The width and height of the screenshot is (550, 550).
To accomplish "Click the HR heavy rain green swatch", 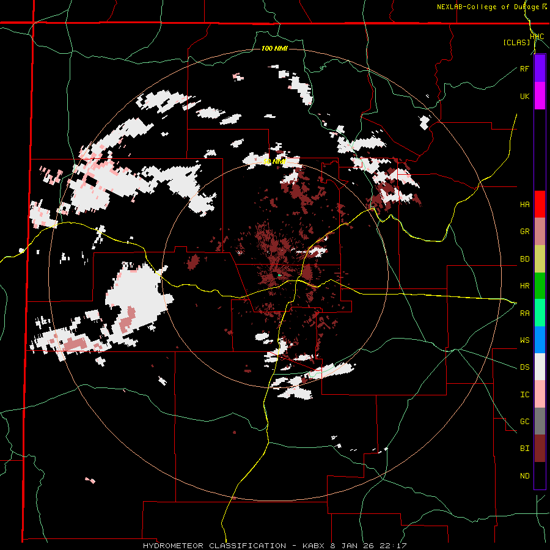I will coord(540,286).
